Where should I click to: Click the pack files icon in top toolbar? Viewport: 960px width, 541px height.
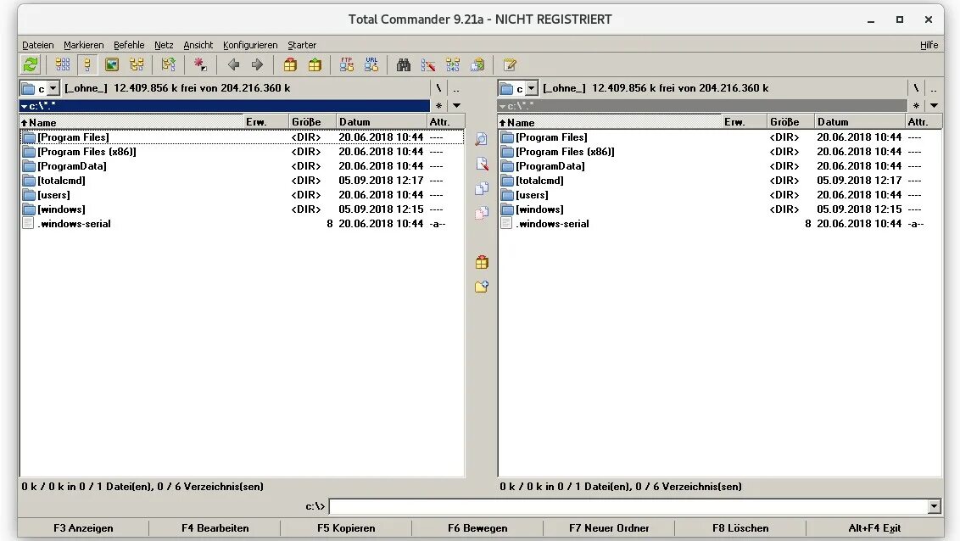click(x=290, y=64)
